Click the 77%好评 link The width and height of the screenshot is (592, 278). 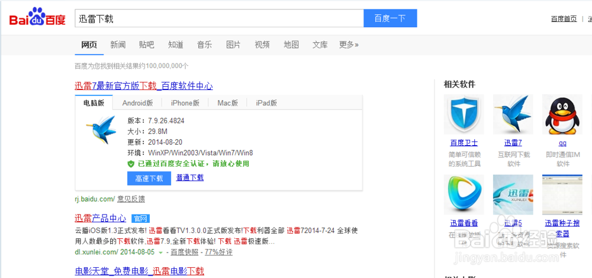click(219, 253)
